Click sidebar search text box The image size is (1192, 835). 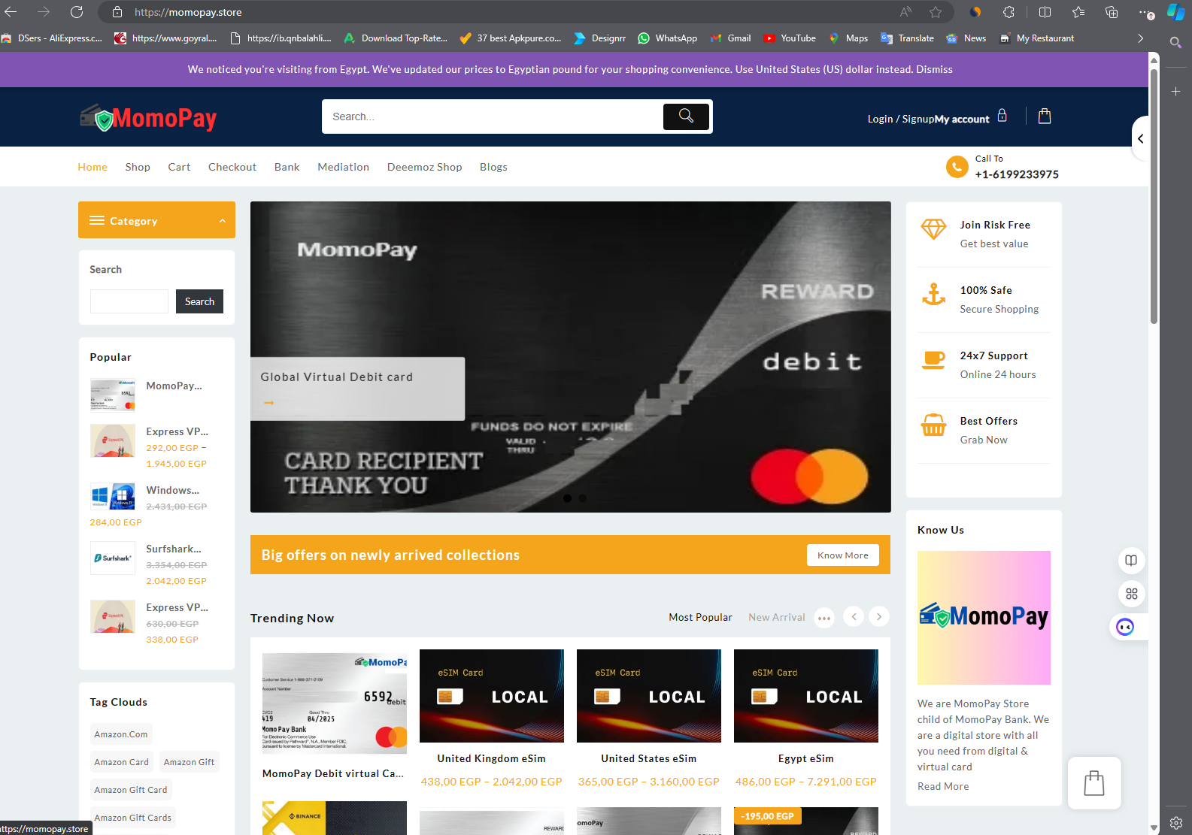[129, 301]
